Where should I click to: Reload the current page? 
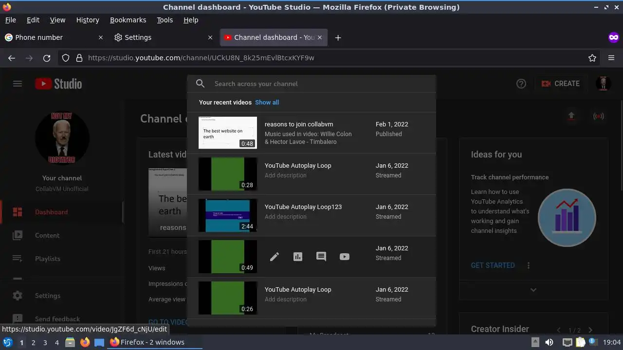point(47,58)
